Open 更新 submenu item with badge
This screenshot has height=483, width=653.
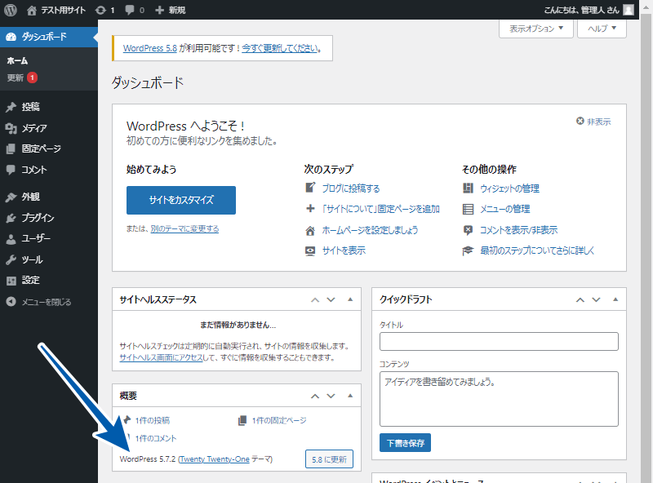[x=22, y=78]
